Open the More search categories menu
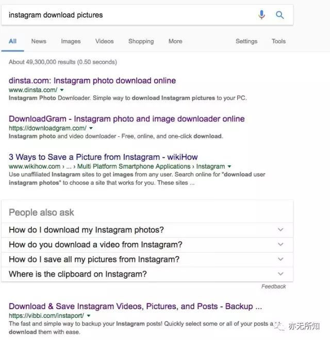330x340 pixels. (x=175, y=41)
